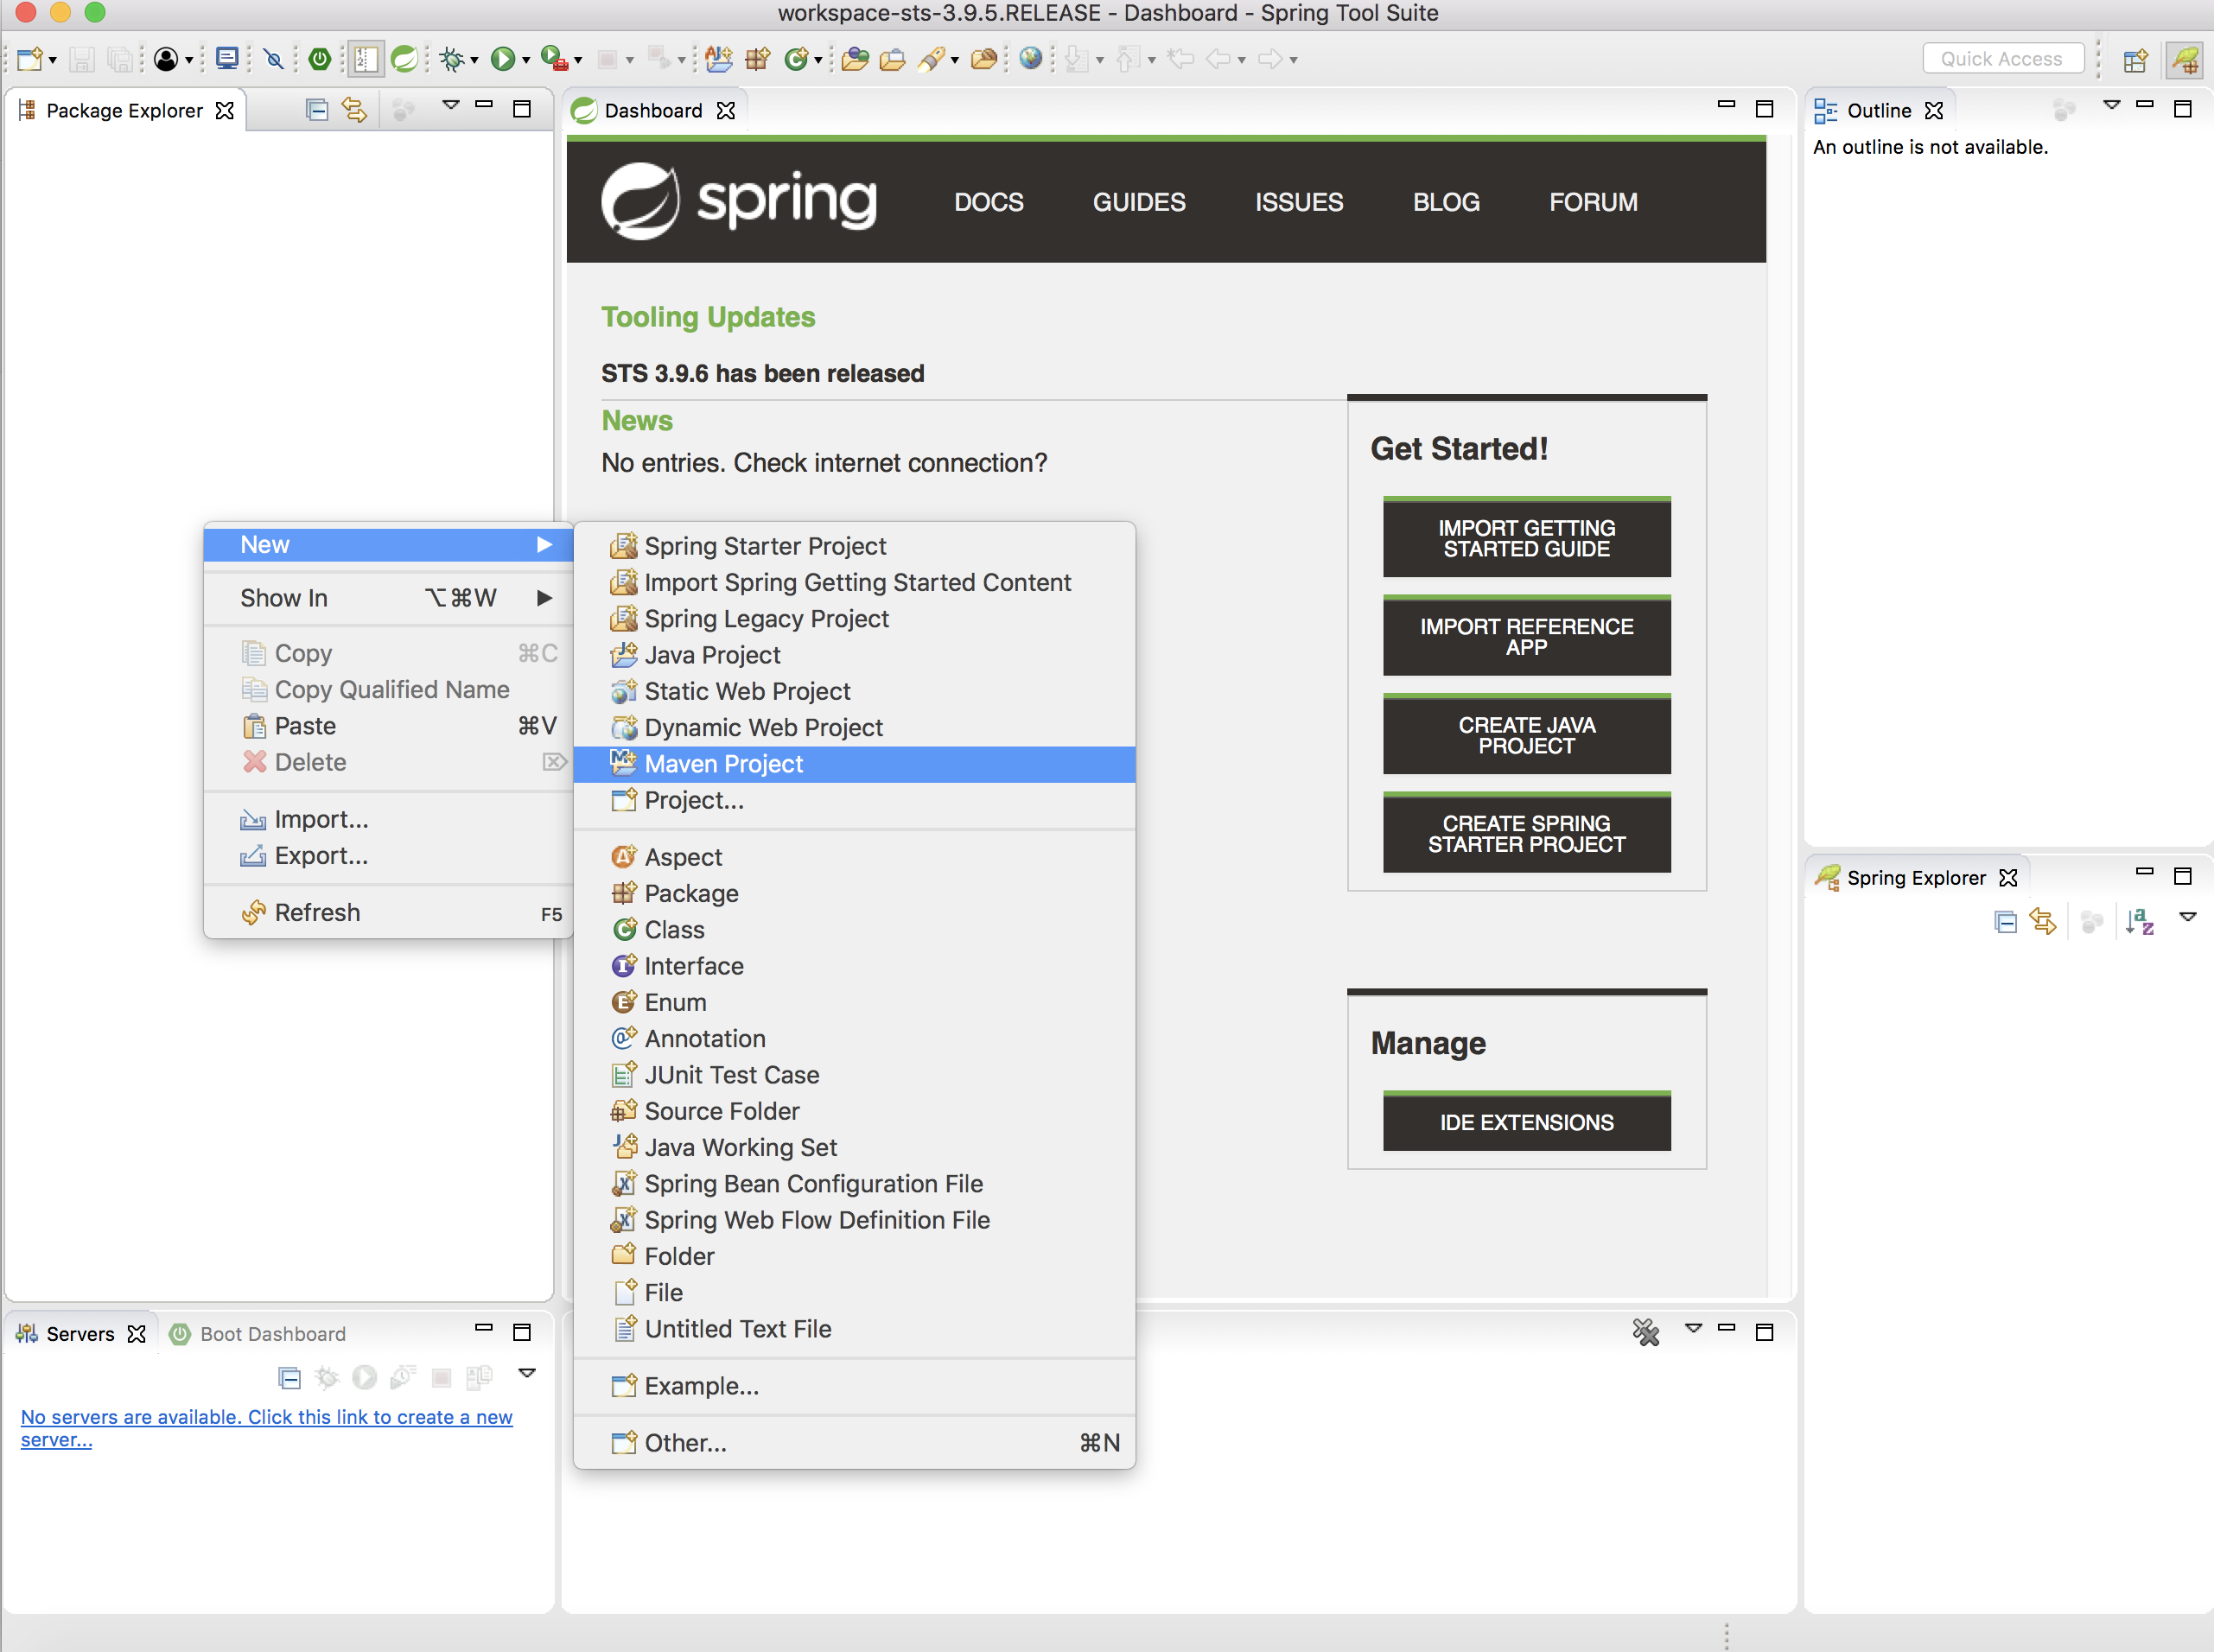
Task: Click the green power Boot Dashboard icon
Action: coord(320,59)
